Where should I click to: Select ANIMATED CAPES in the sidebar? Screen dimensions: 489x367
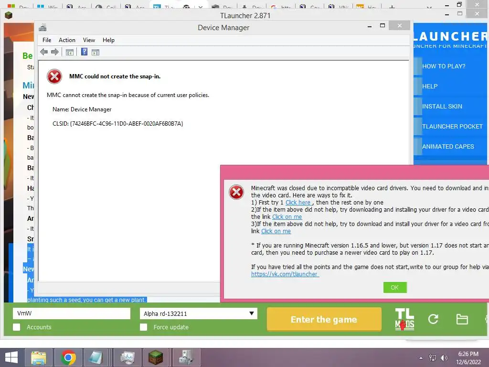click(x=448, y=146)
